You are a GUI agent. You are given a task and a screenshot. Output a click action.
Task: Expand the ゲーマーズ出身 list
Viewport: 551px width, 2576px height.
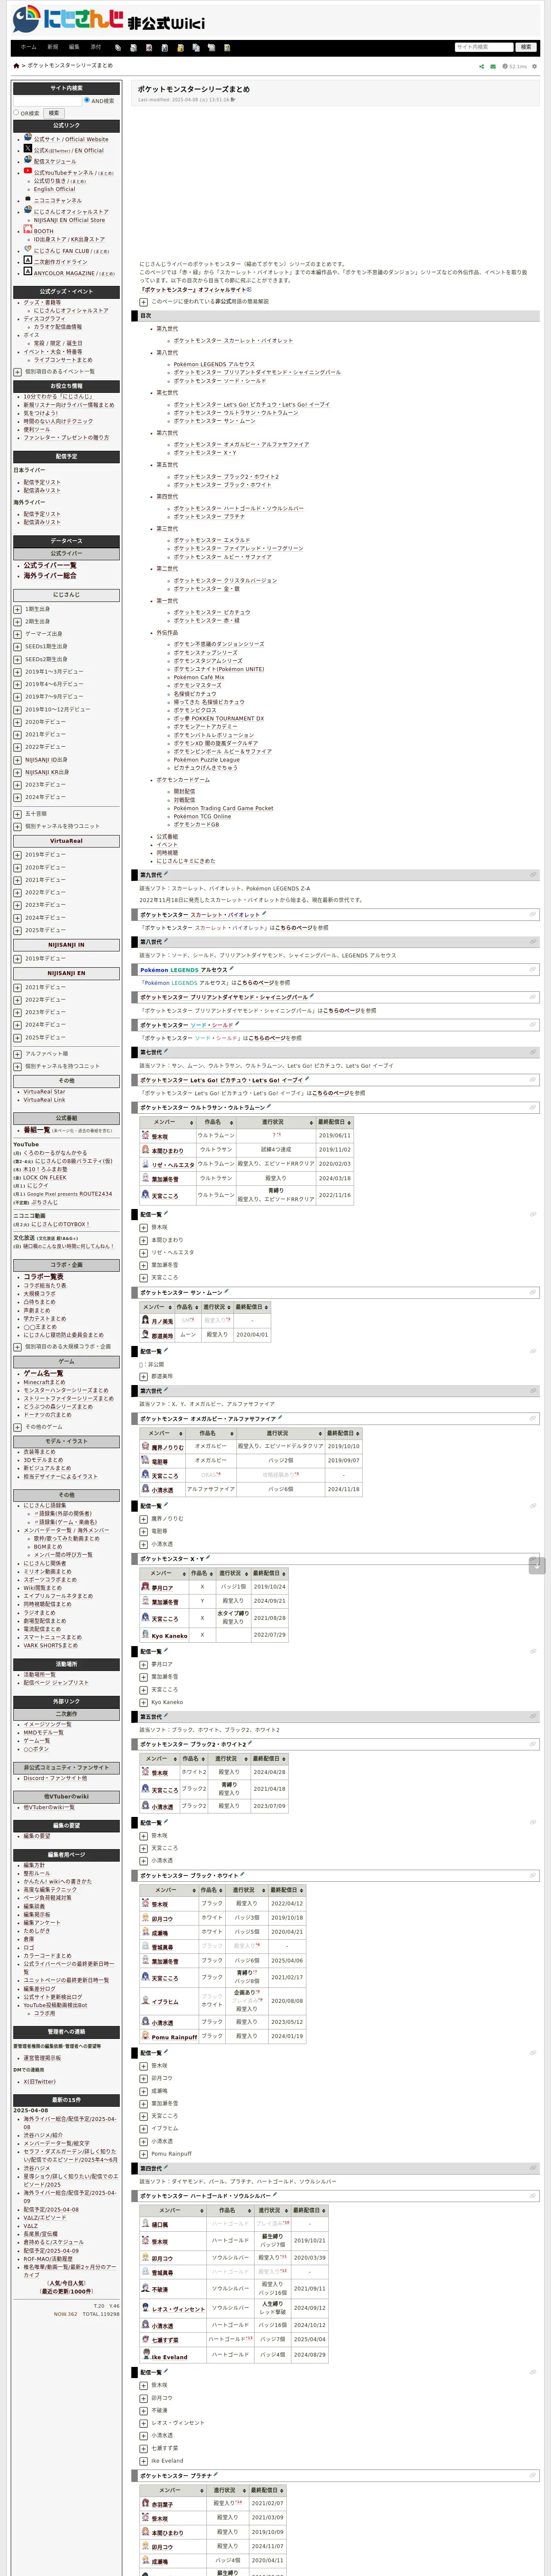(x=17, y=634)
